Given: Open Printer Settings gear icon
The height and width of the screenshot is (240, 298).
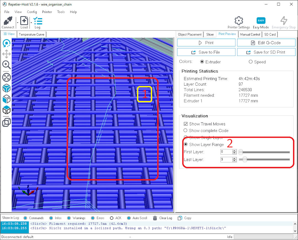Looking at the screenshot, I should (239, 20).
